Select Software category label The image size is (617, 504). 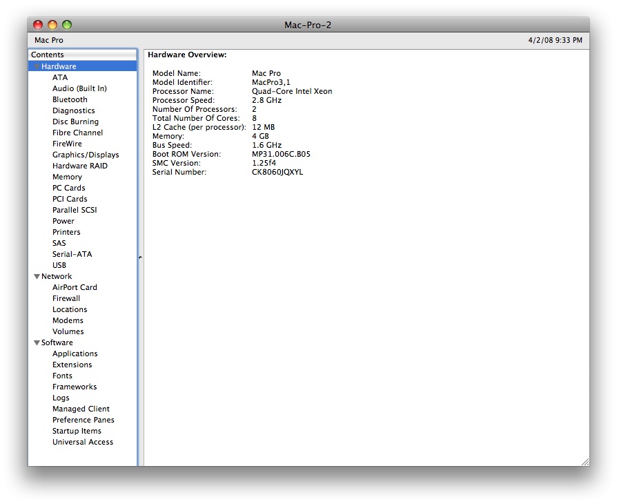pyautogui.click(x=57, y=342)
